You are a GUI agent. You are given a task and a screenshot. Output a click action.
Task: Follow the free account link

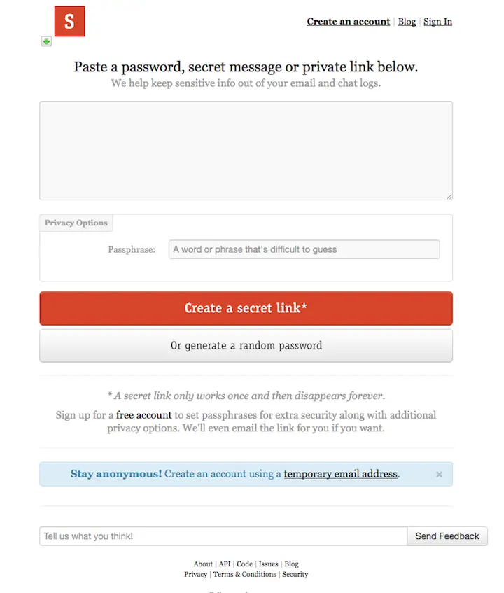[143, 415]
